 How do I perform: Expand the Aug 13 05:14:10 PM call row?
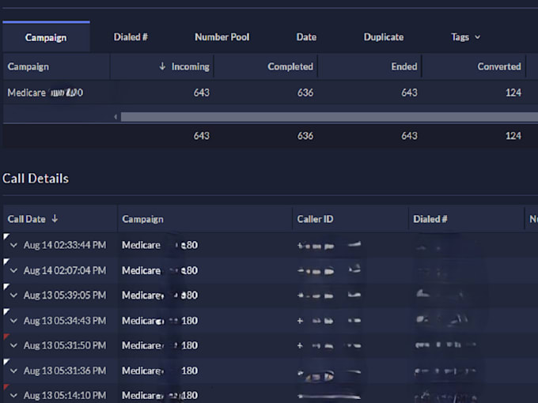coord(13,395)
